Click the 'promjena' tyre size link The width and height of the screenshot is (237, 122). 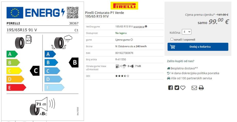pos(139,27)
